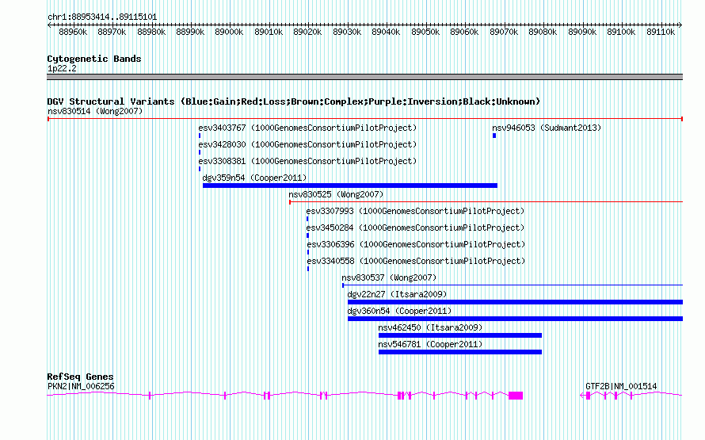
Task: Click the red nsv830514 loss line
Action: pyautogui.click(x=364, y=119)
